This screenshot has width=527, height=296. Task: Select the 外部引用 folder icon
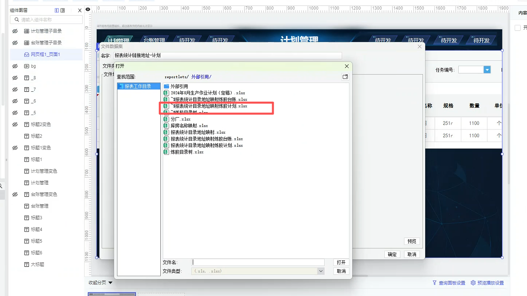[x=166, y=87]
